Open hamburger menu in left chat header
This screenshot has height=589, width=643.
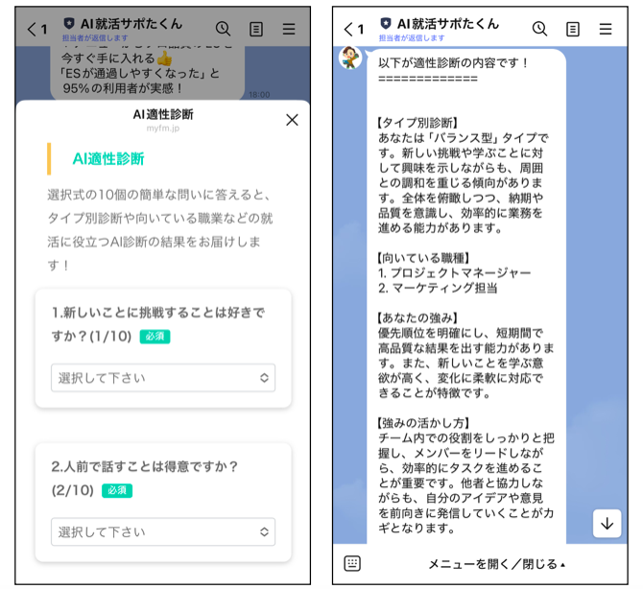click(x=289, y=29)
